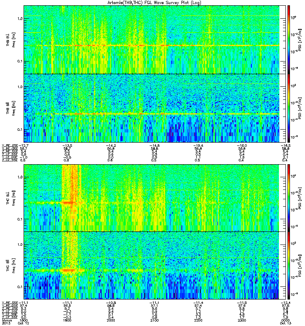The height and width of the screenshot is (326, 305).
Task: Select the THC B-parallel freq [Hz] axis label
Action: tap(11, 266)
